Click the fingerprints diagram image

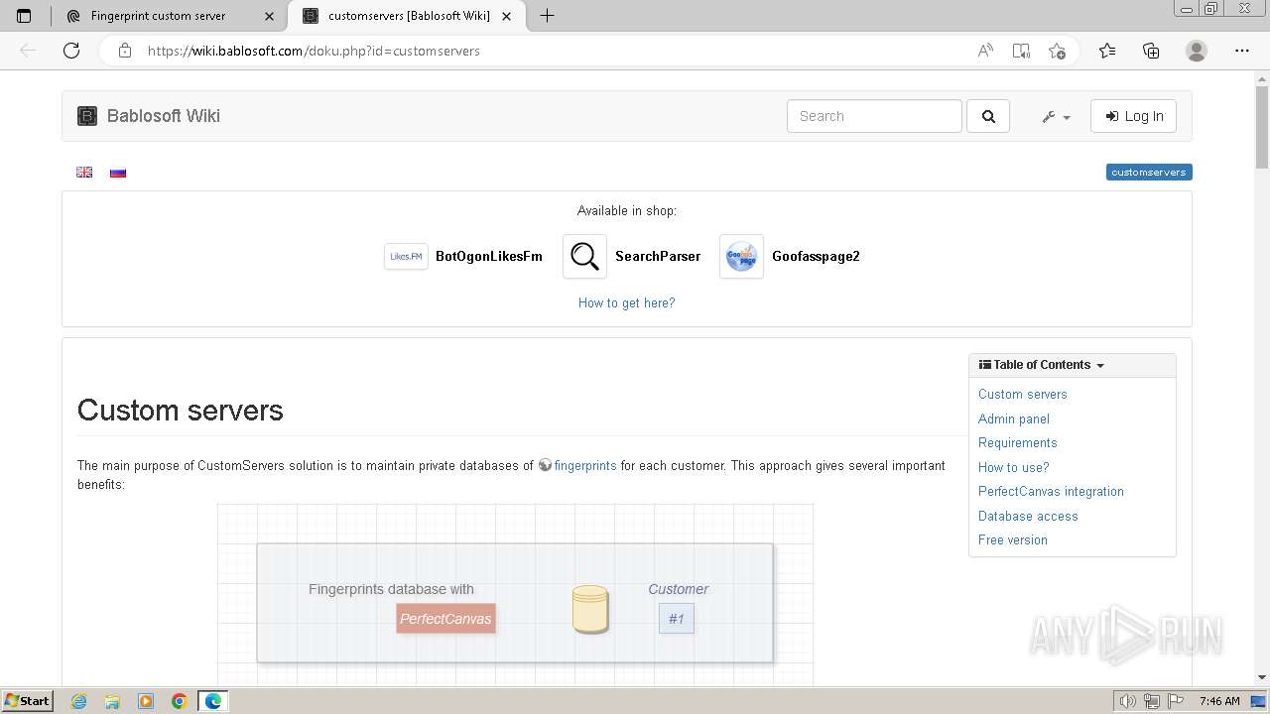click(515, 594)
